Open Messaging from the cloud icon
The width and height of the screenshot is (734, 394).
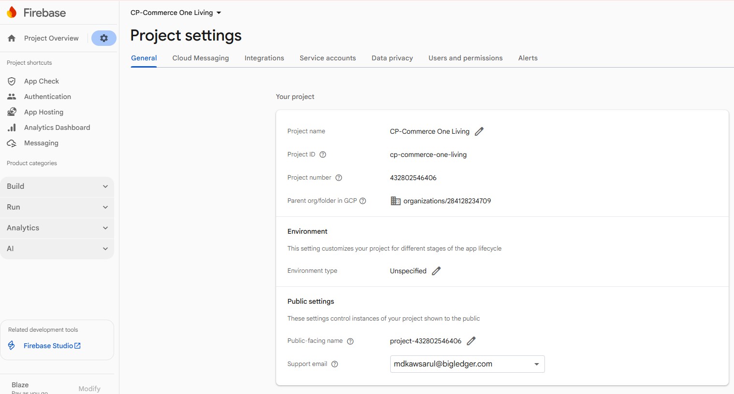pyautogui.click(x=12, y=143)
